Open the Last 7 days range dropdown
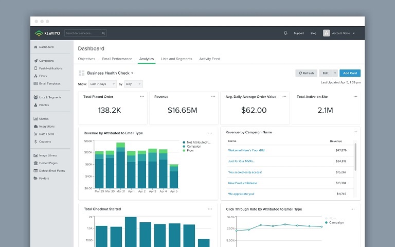The height and width of the screenshot is (247, 395). coord(102,83)
